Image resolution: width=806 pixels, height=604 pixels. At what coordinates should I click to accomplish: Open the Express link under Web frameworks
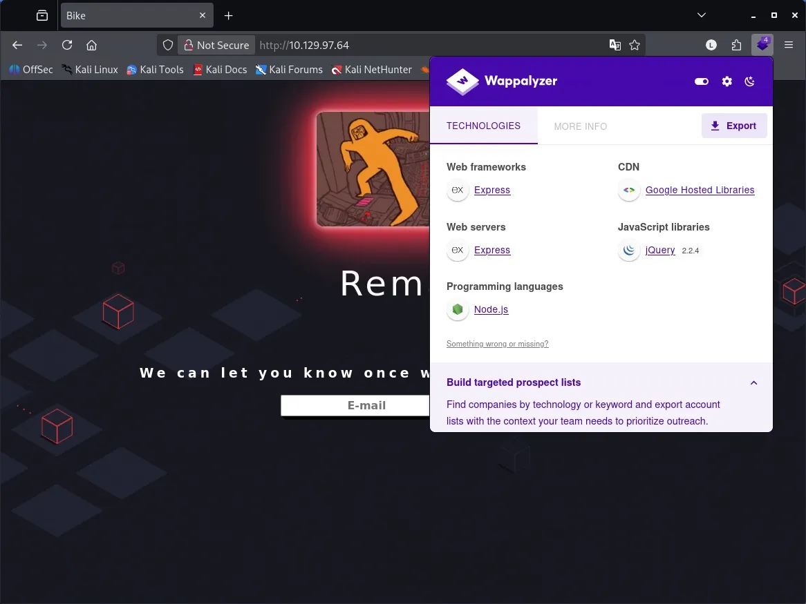point(492,190)
